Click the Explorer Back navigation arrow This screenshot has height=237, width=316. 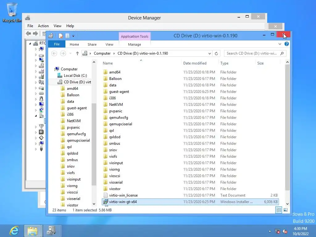(x=54, y=53)
